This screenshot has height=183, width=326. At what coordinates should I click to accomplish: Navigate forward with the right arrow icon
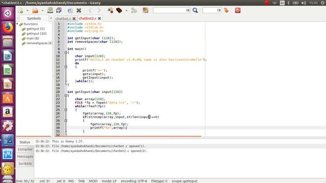pos(99,10)
